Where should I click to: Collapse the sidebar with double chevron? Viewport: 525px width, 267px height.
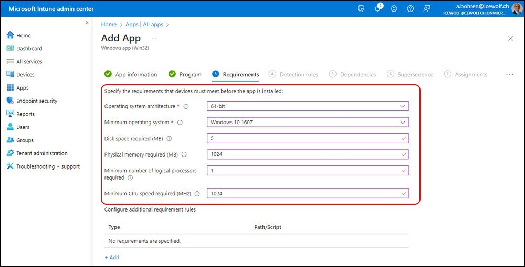tap(87, 23)
